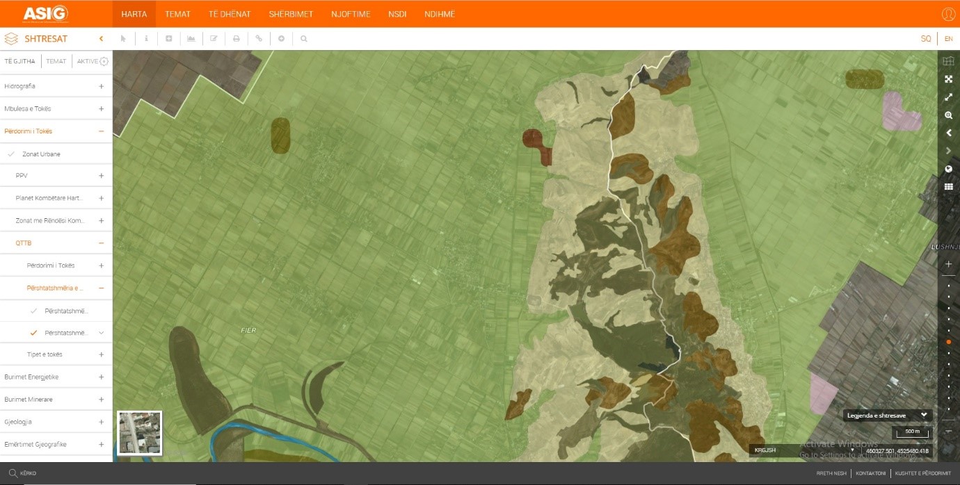The width and height of the screenshot is (960, 485).
Task: Open the Legjenda e shtresave dropdown
Action: pos(888,415)
